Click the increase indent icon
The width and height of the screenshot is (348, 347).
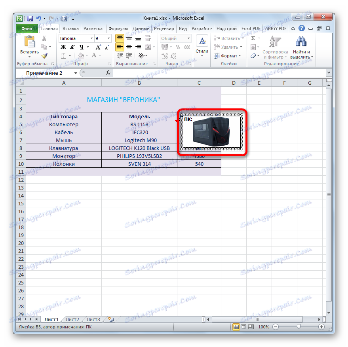point(129,55)
